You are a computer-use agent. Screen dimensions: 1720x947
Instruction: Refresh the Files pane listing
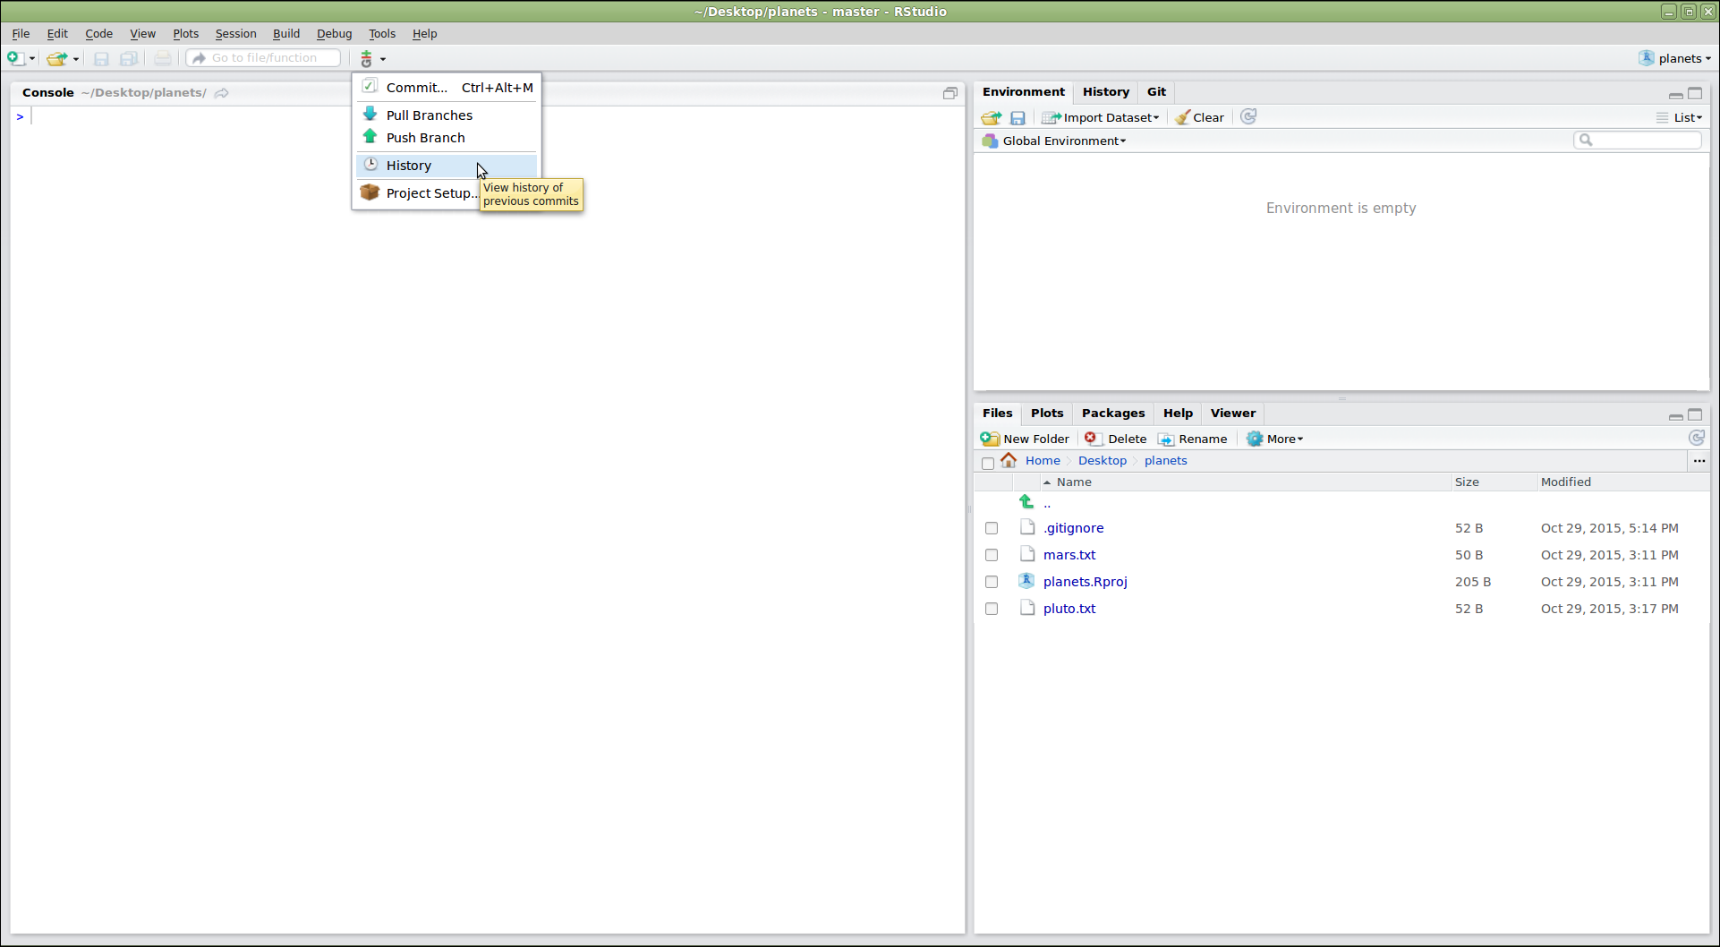pyautogui.click(x=1696, y=438)
